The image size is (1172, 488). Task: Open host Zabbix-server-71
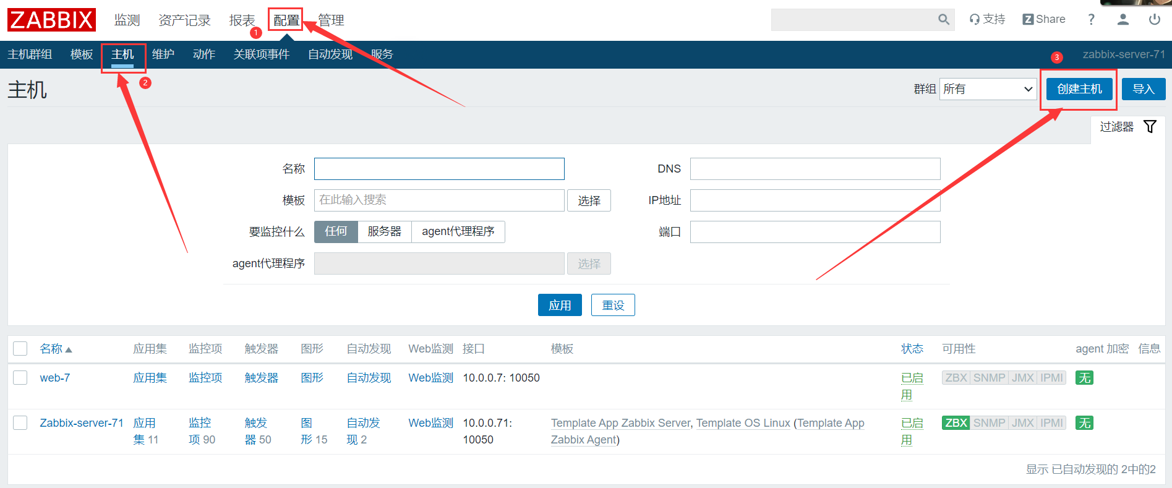tap(82, 423)
